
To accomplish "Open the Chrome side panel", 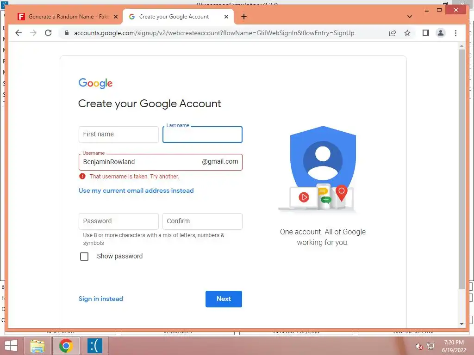I will click(x=426, y=33).
